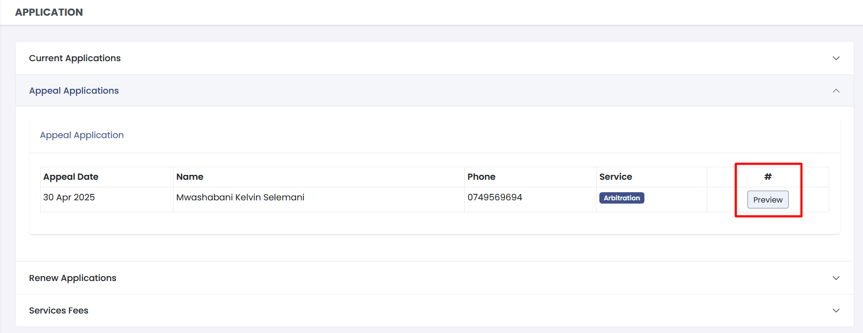Click the Appeal Date column header
The height and width of the screenshot is (333, 863).
71,177
